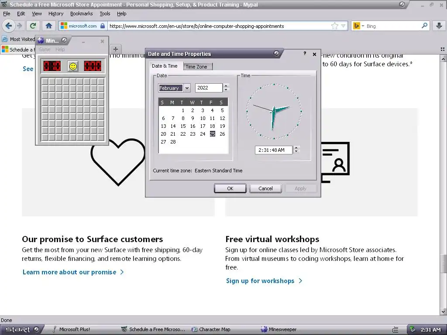Open the downloads arrow icon
Image resolution: width=447 pixels, height=335 pixels.
pos(439,26)
